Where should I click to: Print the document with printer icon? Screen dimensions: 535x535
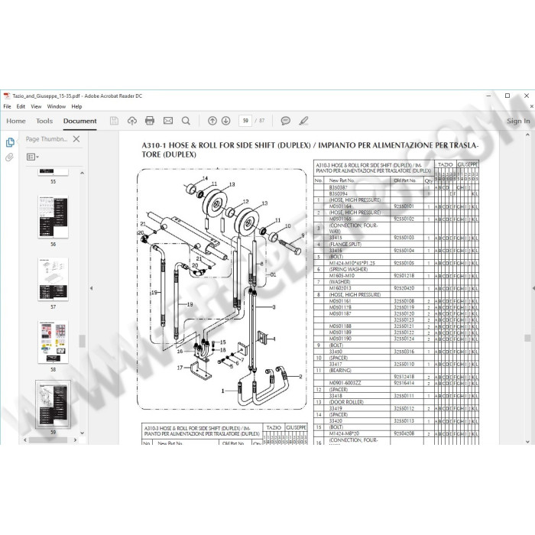(x=150, y=121)
